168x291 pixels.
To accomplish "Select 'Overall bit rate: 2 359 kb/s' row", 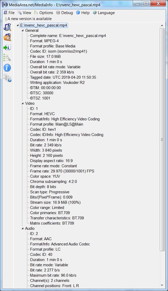I will pyautogui.click(x=52, y=72).
